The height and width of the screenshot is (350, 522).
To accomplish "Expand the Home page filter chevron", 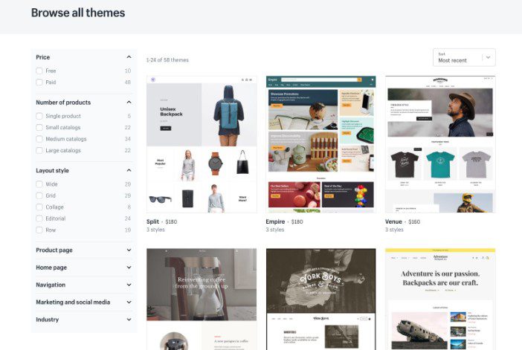I will (129, 268).
